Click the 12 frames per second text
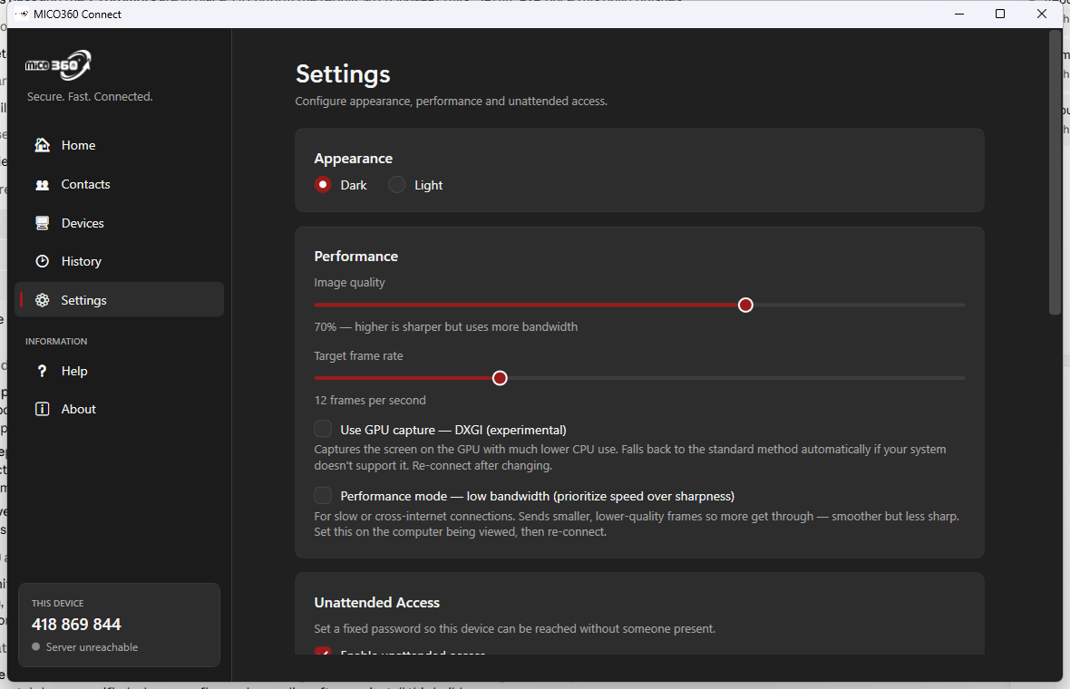 (370, 401)
